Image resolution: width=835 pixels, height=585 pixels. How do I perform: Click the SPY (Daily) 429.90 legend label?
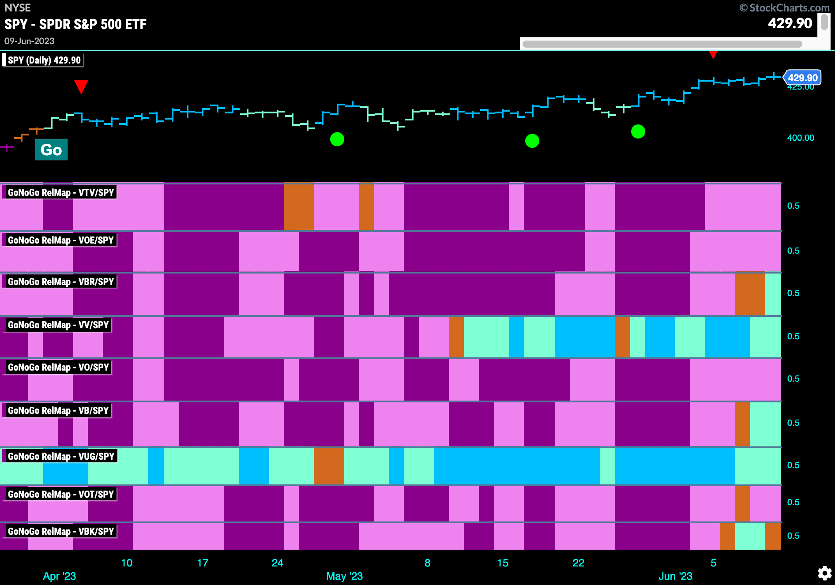[x=43, y=60]
